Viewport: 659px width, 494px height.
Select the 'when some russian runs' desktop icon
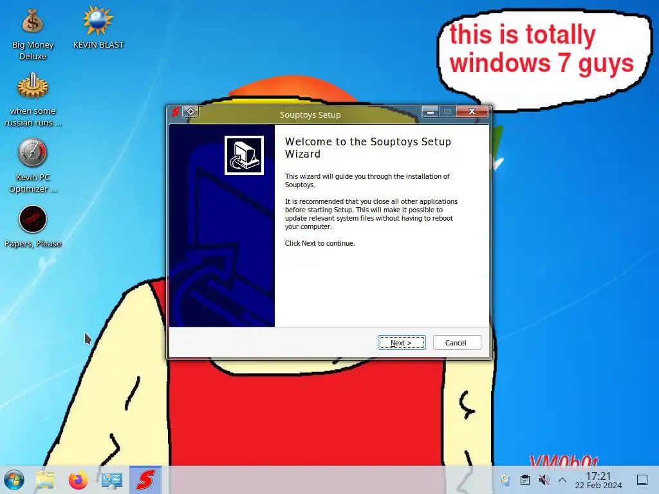pos(33,100)
